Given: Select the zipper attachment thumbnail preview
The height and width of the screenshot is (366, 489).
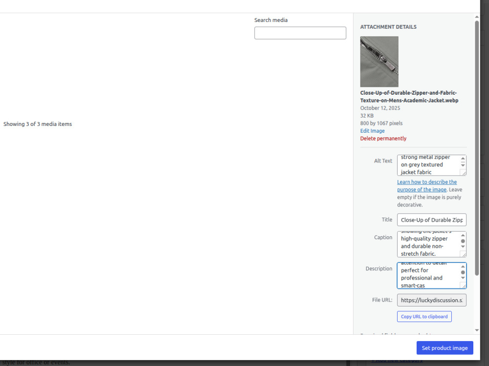Looking at the screenshot, I should [379, 61].
